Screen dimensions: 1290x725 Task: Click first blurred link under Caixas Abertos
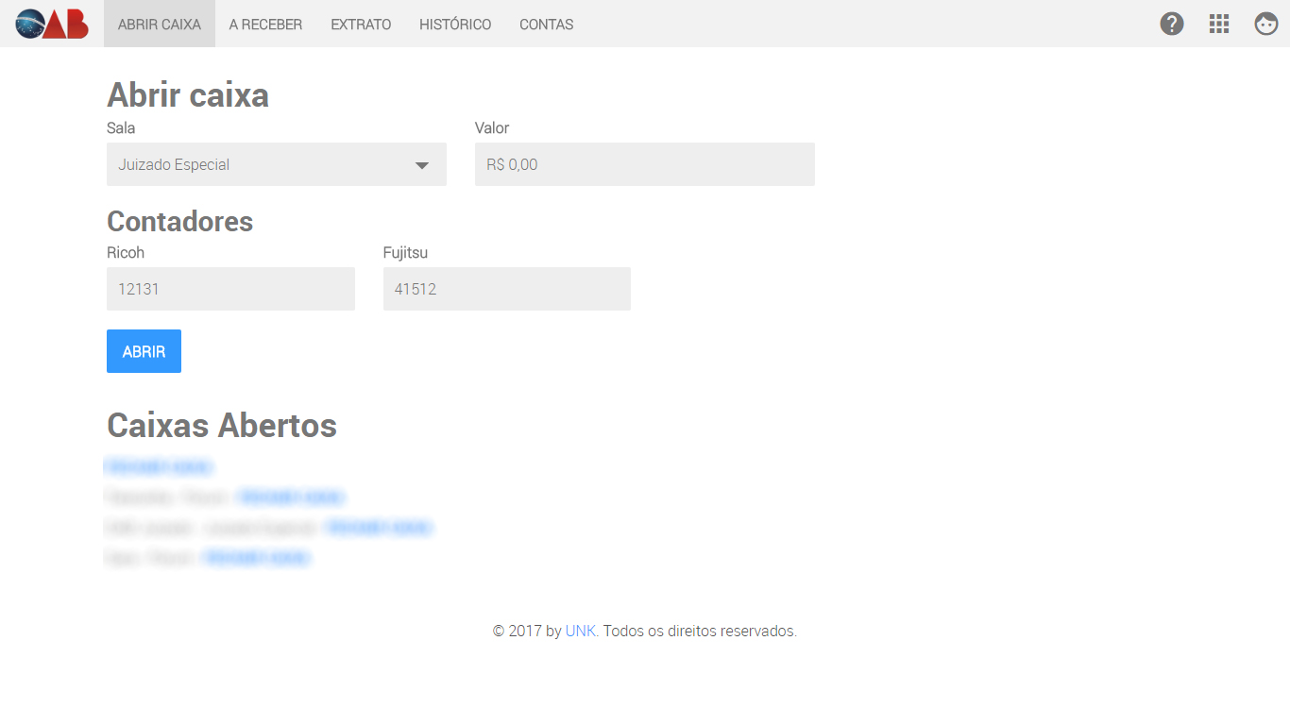tap(160, 467)
